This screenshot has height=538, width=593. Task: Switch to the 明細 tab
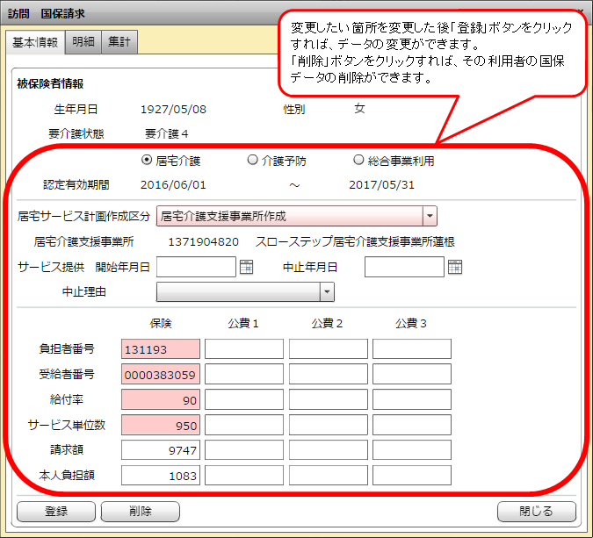pos(84,43)
